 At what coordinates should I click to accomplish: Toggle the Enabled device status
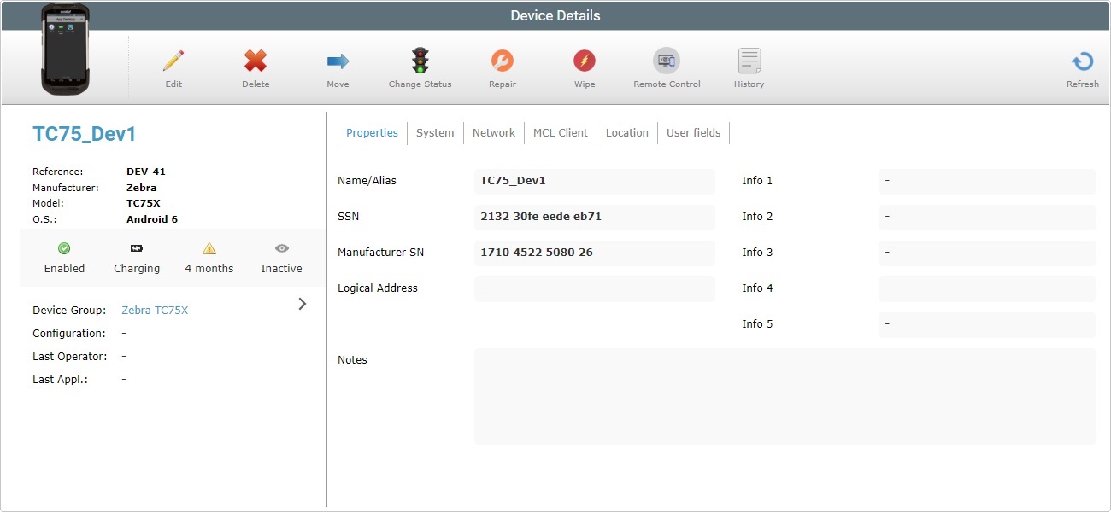(x=64, y=258)
